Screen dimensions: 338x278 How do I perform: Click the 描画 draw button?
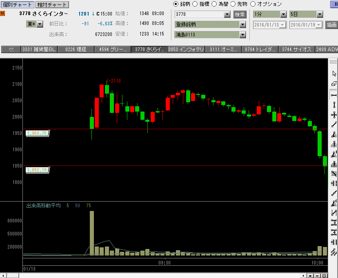click(x=331, y=25)
